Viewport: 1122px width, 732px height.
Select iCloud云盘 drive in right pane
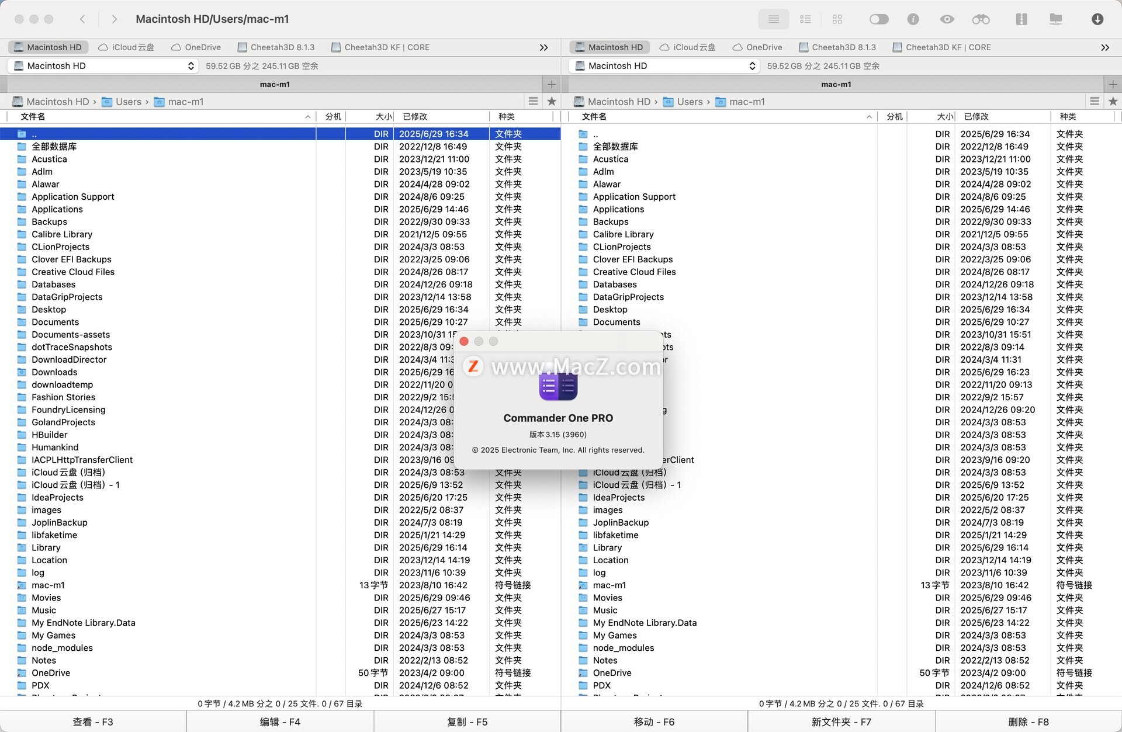687,47
